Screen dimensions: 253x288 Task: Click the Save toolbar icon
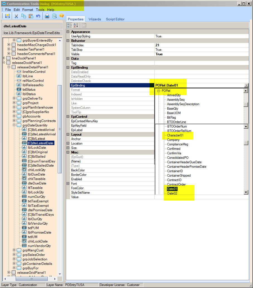coord(7,16)
